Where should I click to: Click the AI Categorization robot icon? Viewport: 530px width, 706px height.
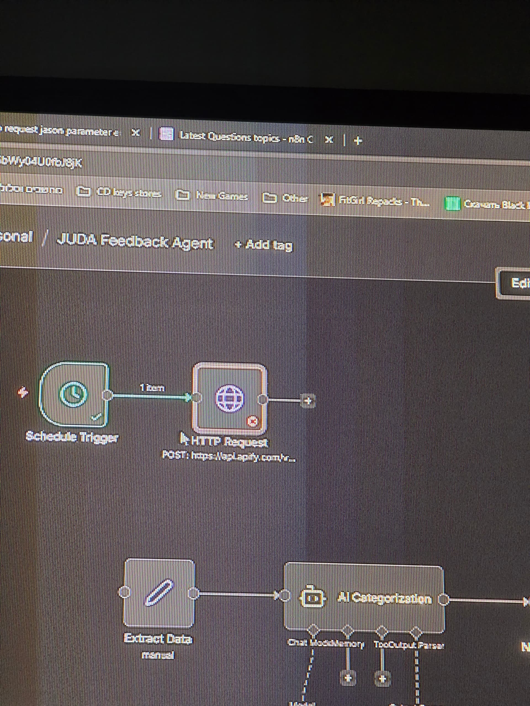(312, 598)
